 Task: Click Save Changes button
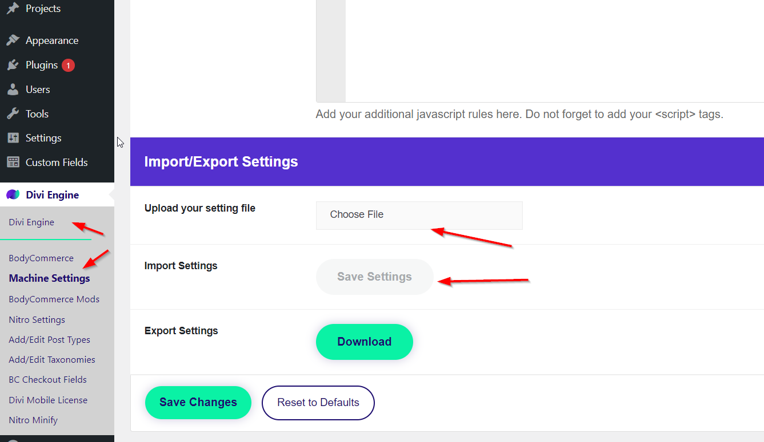198,403
